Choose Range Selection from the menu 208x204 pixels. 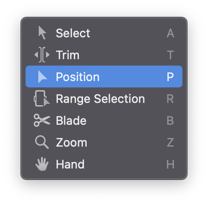tap(104, 98)
